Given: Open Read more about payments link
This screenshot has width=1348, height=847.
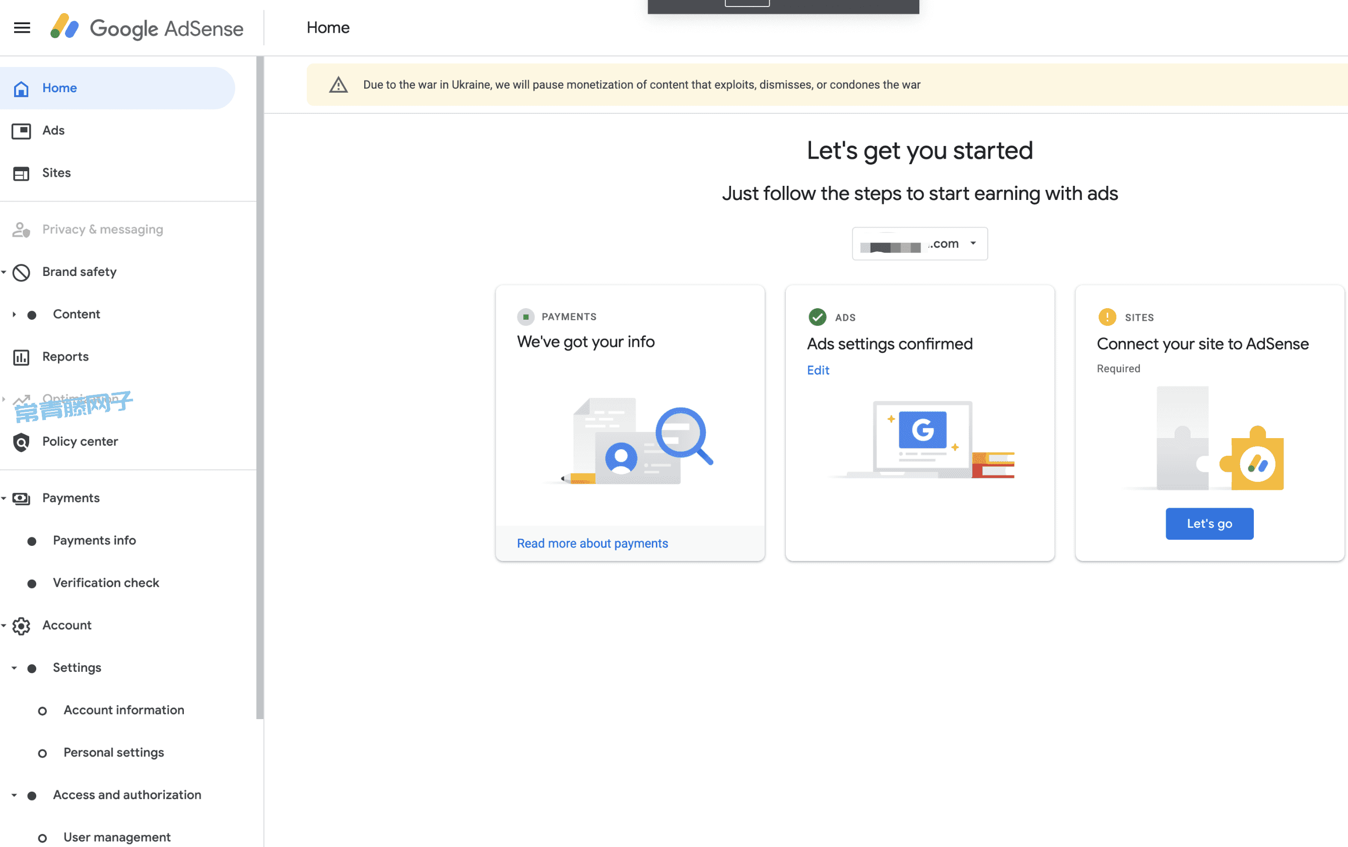Looking at the screenshot, I should 592,544.
